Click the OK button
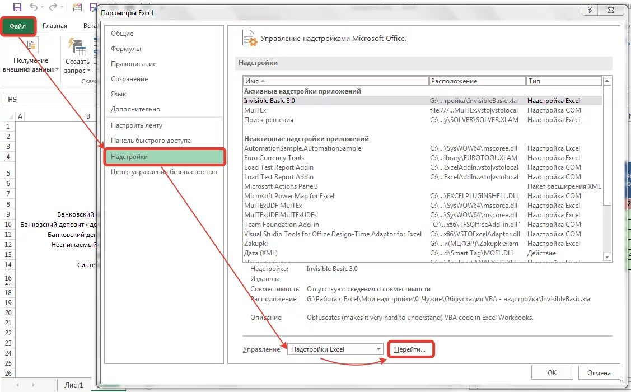This screenshot has height=392, width=631. point(551,373)
